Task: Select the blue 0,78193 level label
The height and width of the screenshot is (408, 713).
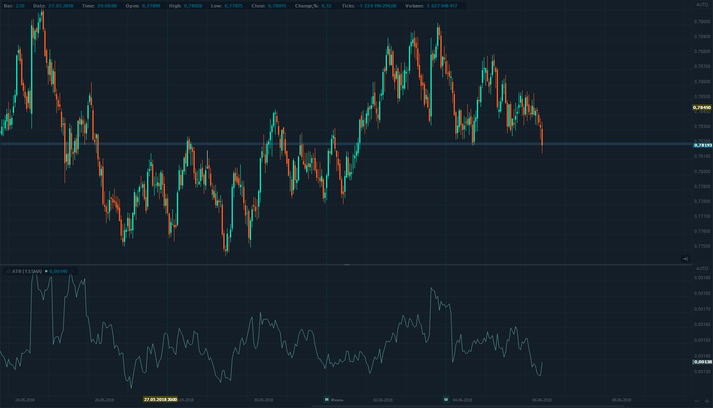Action: coord(702,145)
